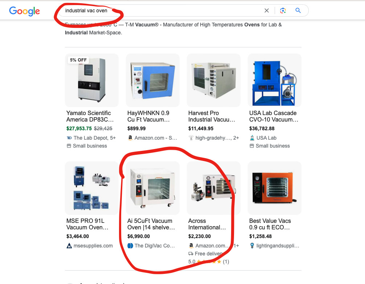This screenshot has height=284, width=365.
Task: Click 'high-gradehy…, 2+' seller text
Action: [217, 138]
